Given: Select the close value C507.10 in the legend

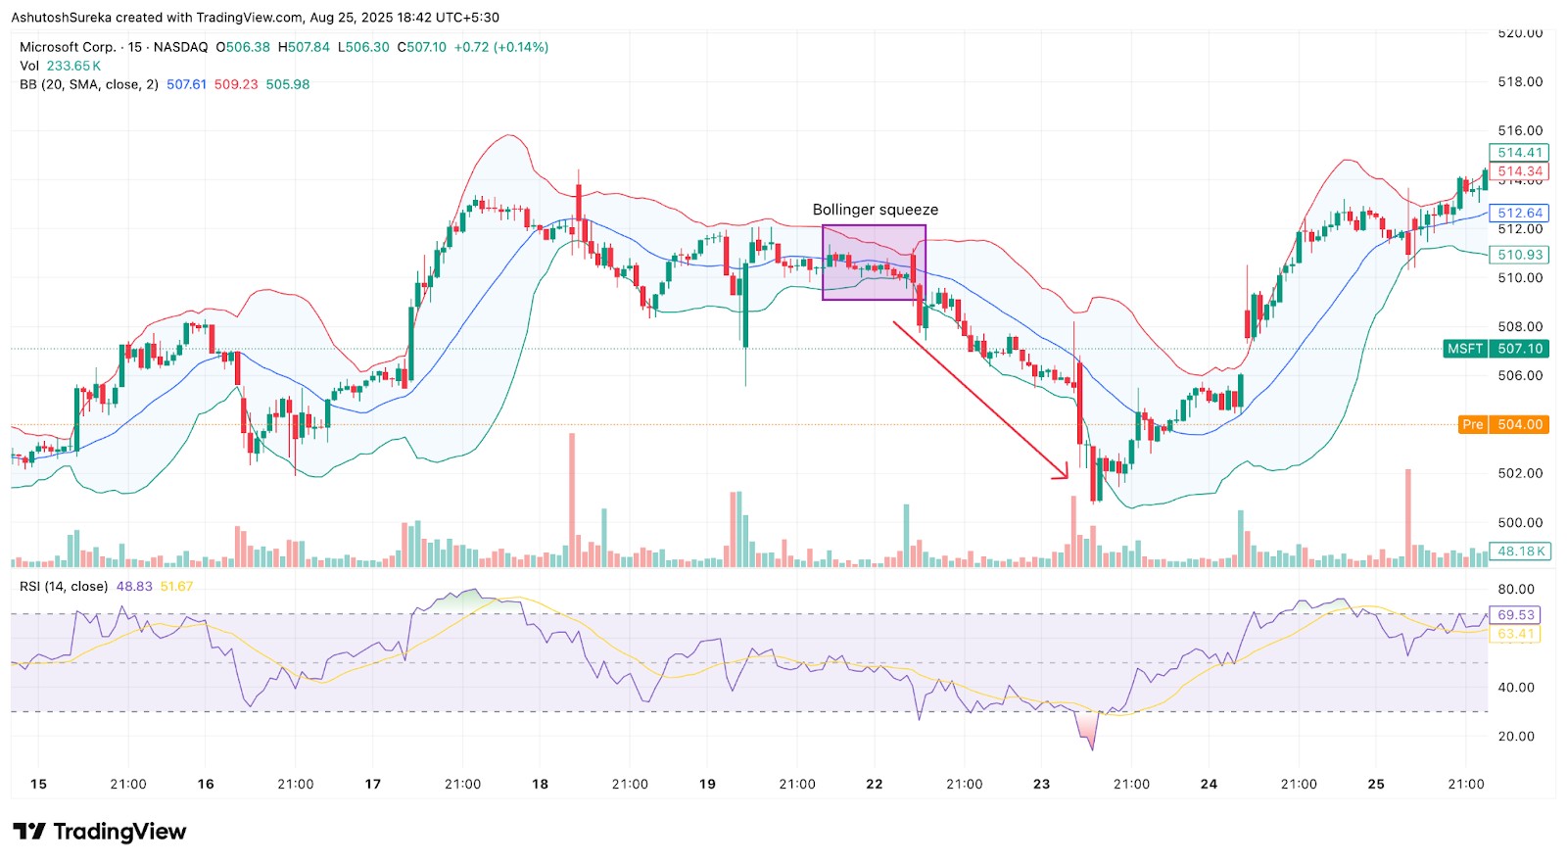Looking at the screenshot, I should 421,47.
